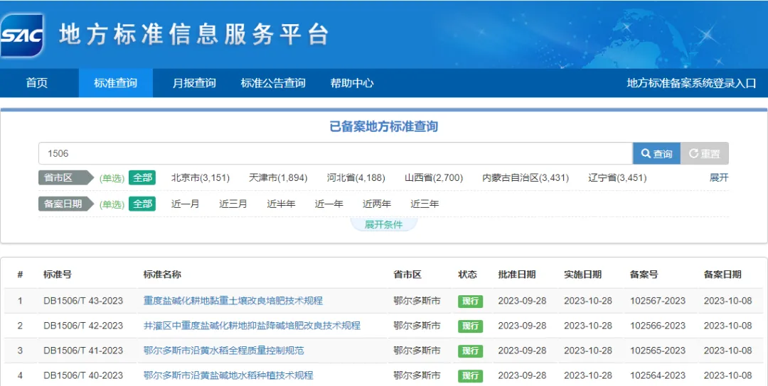Open 标准公告查询 in the navigation bar

coord(273,83)
